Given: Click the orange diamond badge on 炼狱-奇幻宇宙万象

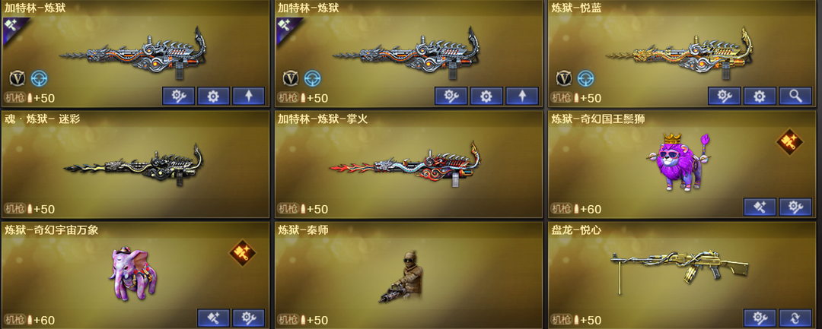Looking at the screenshot, I should click(243, 253).
